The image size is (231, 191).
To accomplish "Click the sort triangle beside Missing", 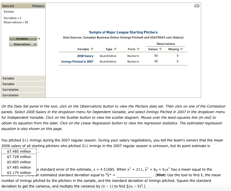I will (x=181, y=49).
